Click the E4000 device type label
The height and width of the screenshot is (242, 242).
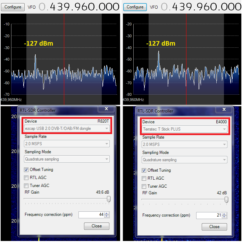tap(221, 122)
